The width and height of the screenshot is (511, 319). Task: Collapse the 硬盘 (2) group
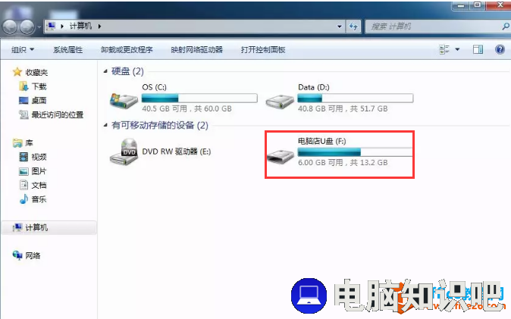105,71
